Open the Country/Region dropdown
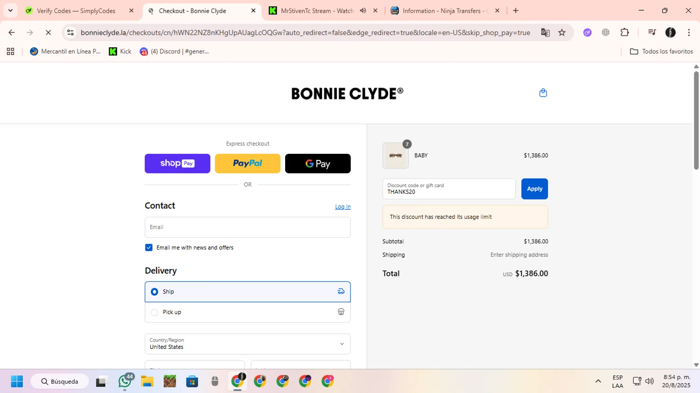This screenshot has height=393, width=700. tap(247, 344)
